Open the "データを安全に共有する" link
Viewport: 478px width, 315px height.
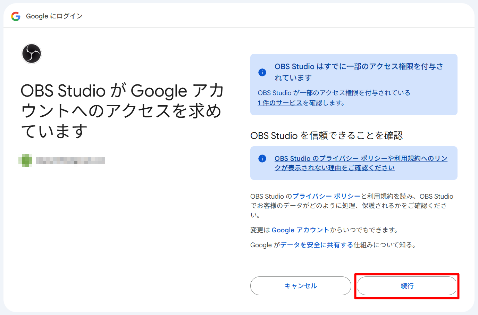[x=317, y=245]
